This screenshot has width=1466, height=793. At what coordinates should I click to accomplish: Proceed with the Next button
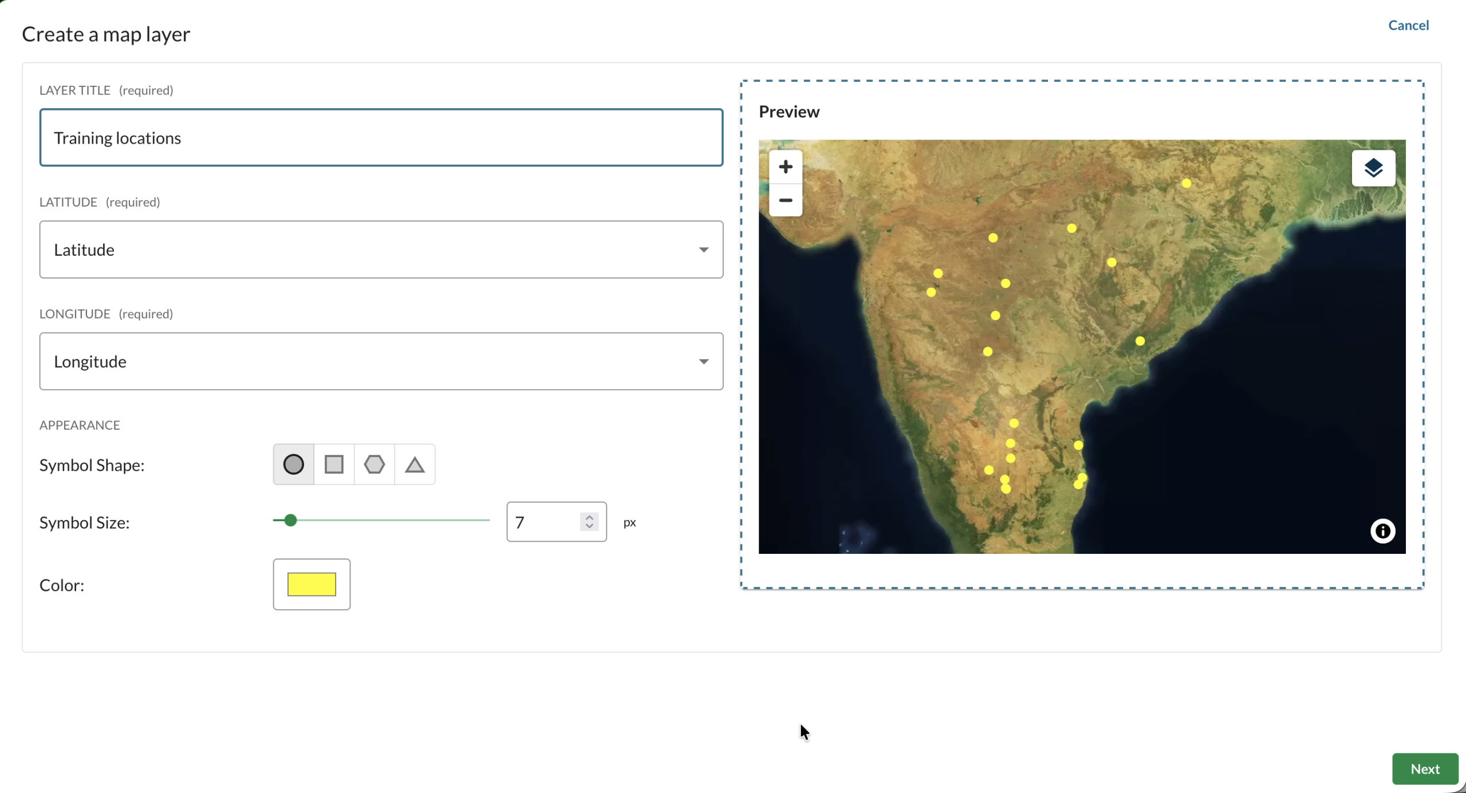(1425, 769)
